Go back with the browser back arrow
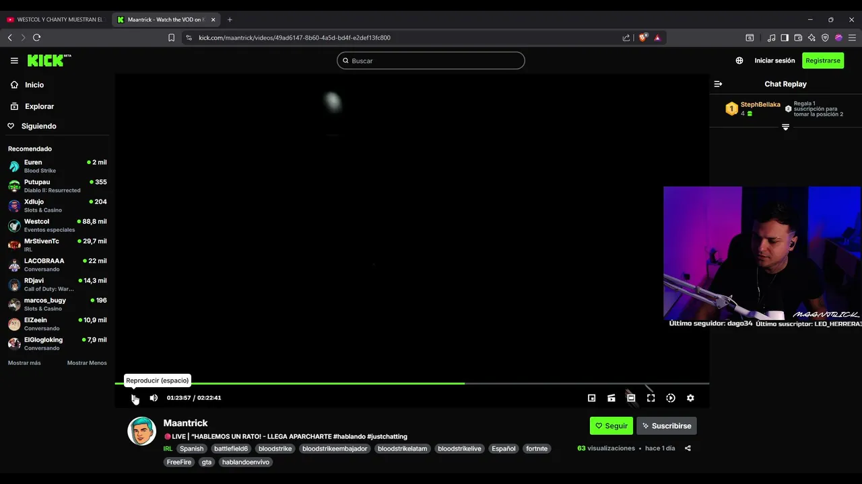 [x=9, y=38]
